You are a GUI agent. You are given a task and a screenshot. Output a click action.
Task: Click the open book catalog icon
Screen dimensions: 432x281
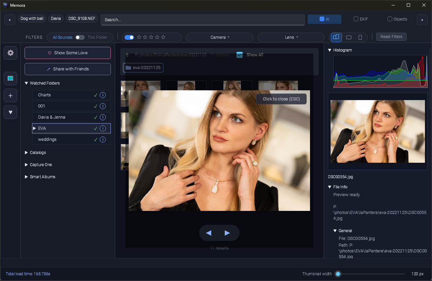tap(10, 79)
